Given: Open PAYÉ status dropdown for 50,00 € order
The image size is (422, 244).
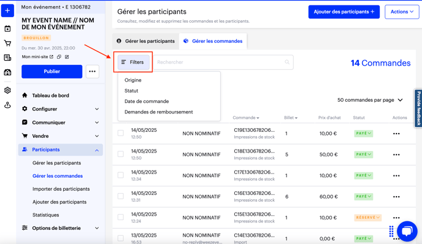Looking at the screenshot, I should 363,154.
